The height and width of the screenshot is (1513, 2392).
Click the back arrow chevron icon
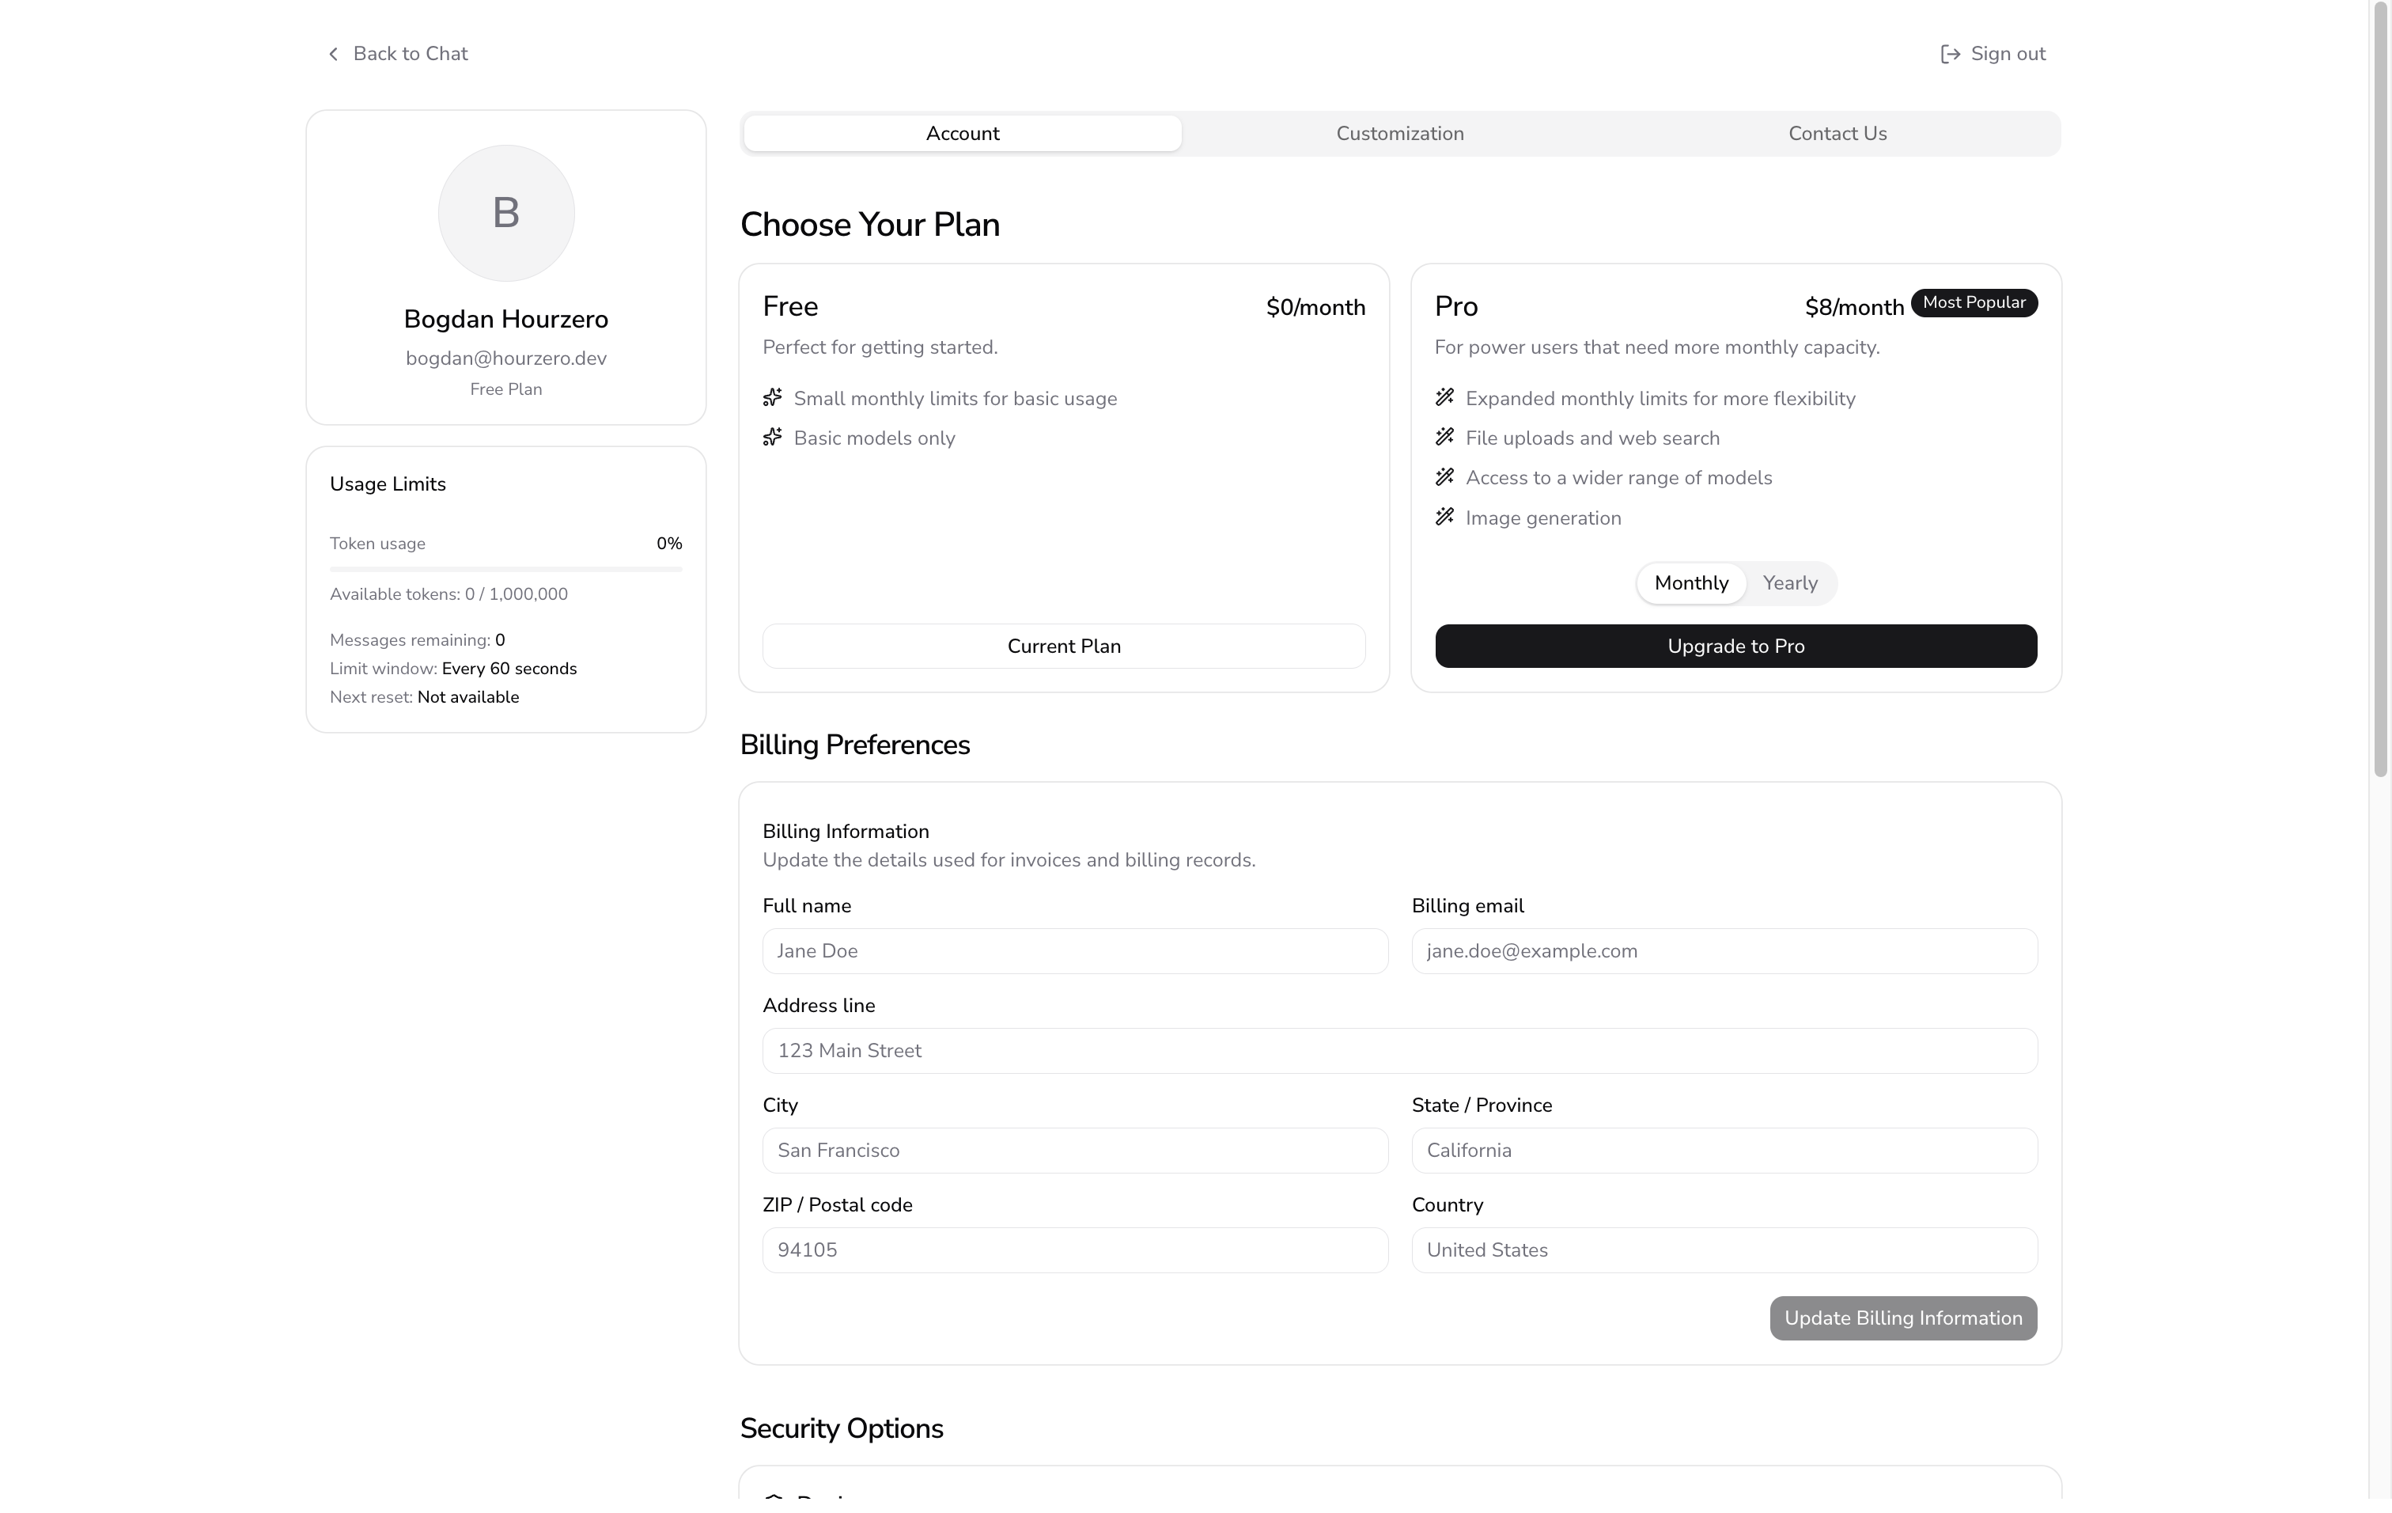(x=334, y=54)
